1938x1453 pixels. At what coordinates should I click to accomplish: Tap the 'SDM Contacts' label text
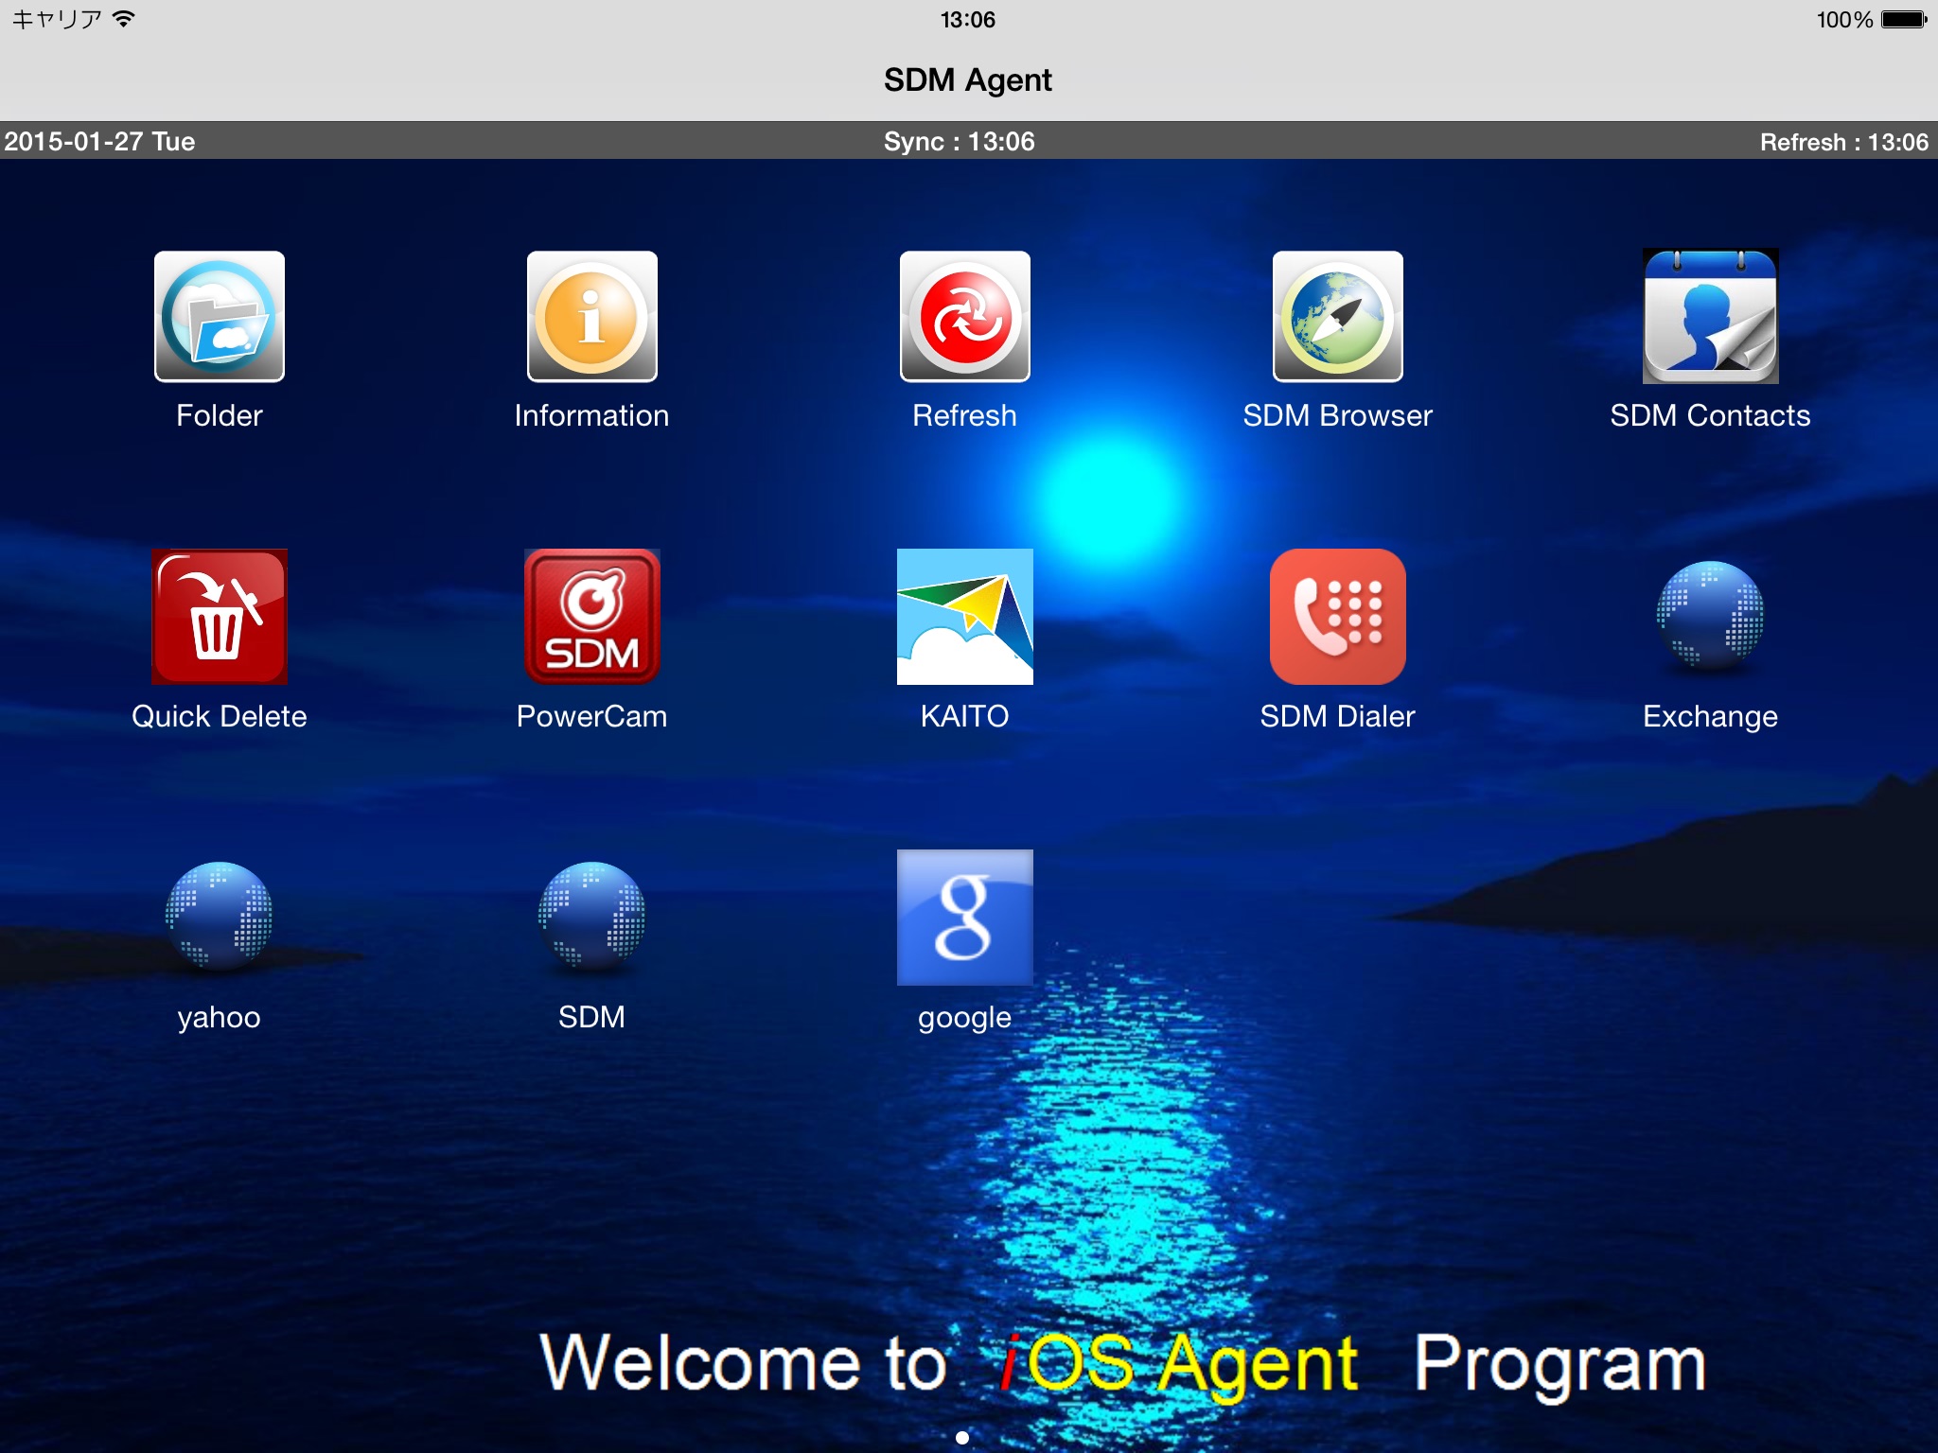pyautogui.click(x=1711, y=416)
